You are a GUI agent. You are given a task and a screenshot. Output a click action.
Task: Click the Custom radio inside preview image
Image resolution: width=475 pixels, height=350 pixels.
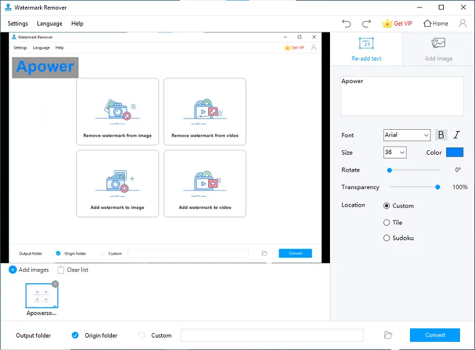[x=102, y=253]
